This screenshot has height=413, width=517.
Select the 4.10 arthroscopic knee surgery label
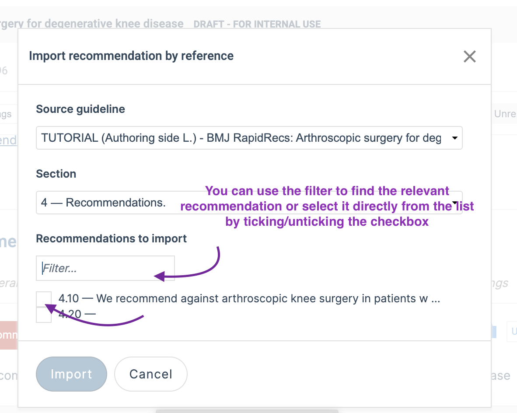(x=249, y=298)
